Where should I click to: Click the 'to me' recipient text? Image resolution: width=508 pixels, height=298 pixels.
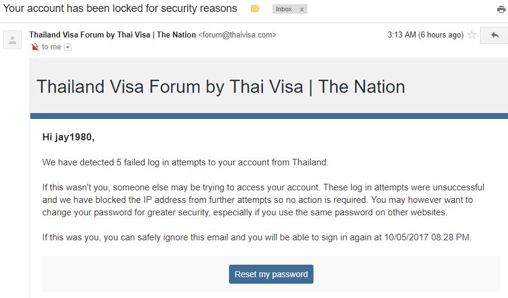pos(51,47)
